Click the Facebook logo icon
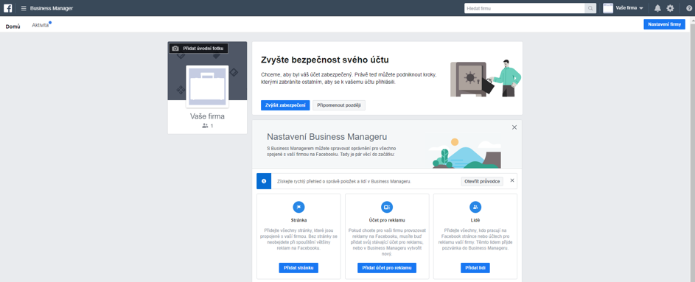 click(7, 8)
